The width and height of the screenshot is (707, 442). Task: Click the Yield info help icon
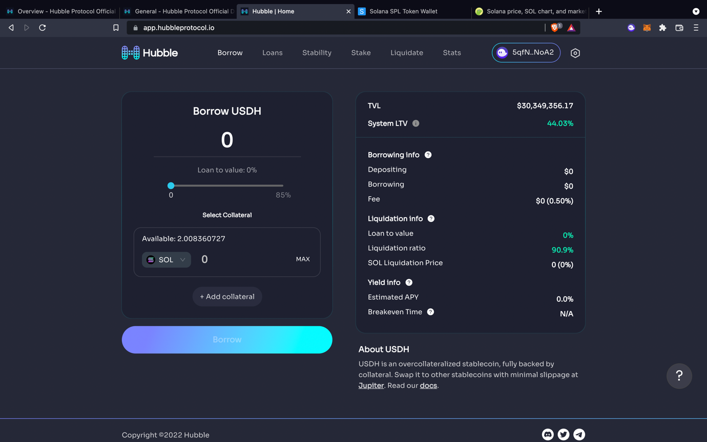point(409,282)
